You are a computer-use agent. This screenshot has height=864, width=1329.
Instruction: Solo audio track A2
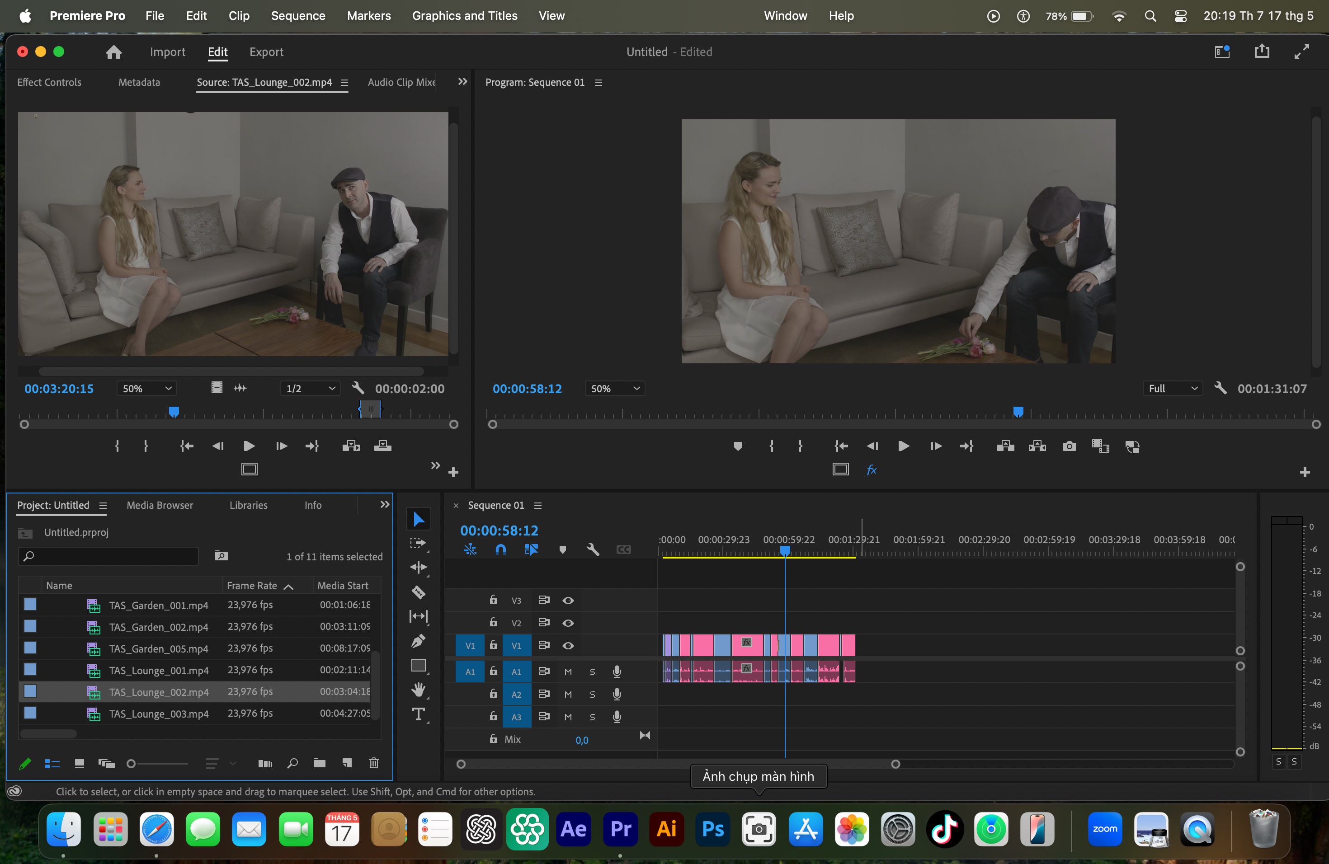pyautogui.click(x=593, y=695)
